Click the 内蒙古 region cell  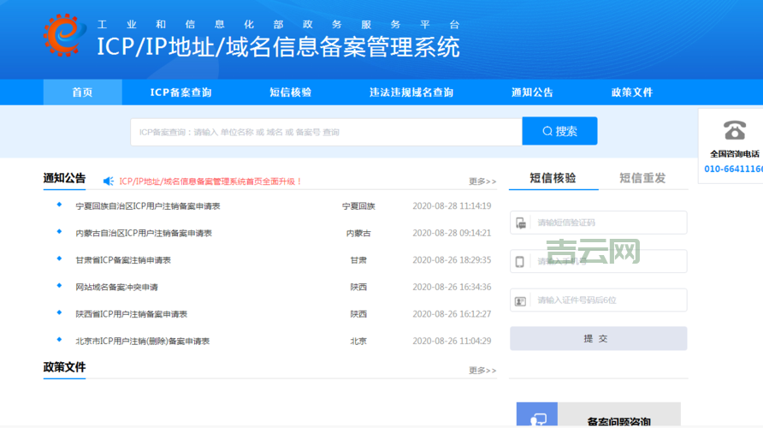pyautogui.click(x=358, y=233)
